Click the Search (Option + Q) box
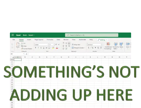 (x=92, y=35)
